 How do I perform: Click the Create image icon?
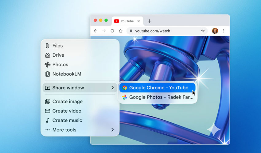coord(47,101)
